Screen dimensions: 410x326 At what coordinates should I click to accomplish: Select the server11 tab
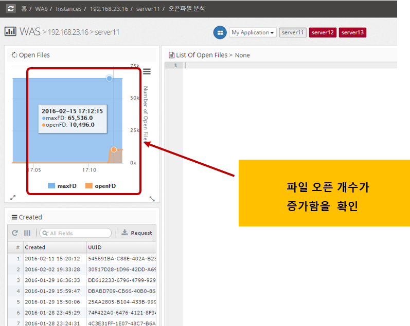[293, 32]
